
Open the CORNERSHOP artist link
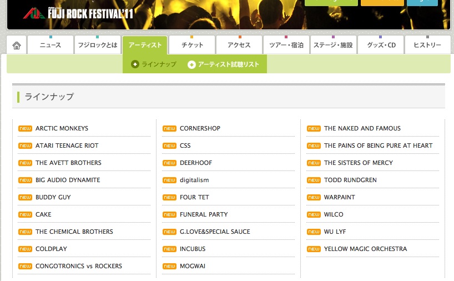click(200, 128)
